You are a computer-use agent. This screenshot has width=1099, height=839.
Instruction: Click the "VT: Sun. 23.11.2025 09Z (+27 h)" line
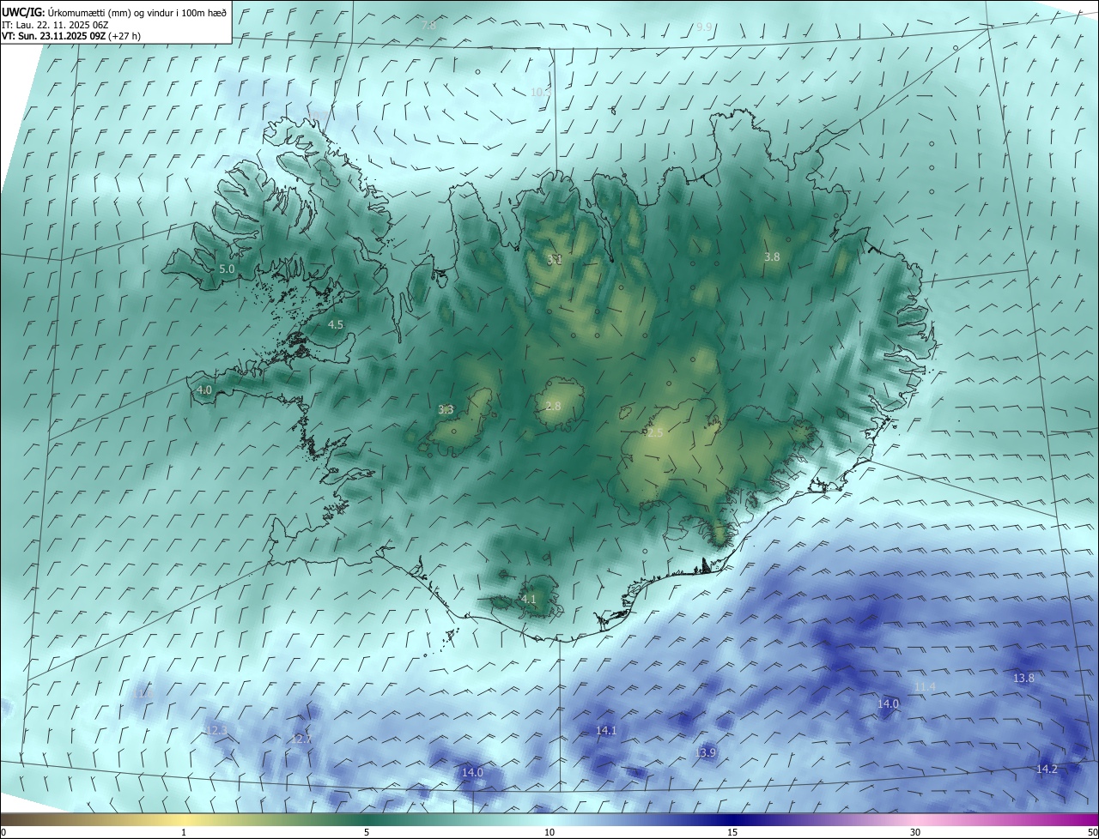pyautogui.click(x=72, y=37)
